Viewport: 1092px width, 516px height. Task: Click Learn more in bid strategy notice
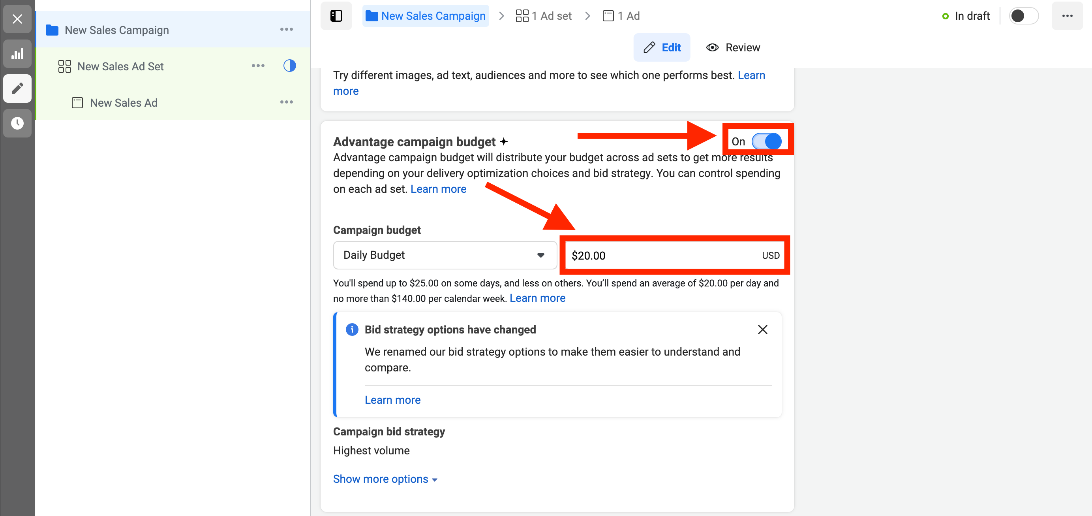pyautogui.click(x=392, y=400)
